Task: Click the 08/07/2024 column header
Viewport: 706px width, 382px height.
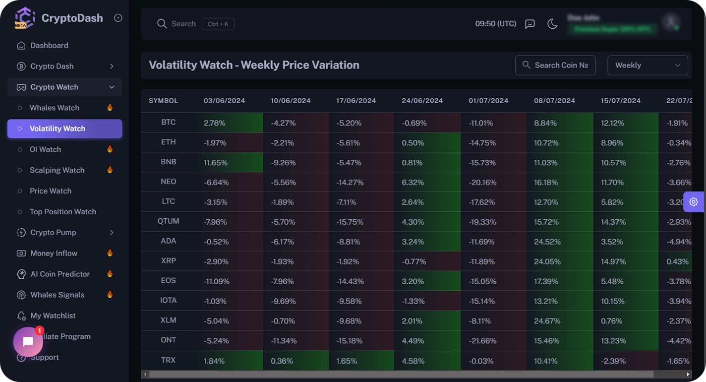Action: (555, 101)
